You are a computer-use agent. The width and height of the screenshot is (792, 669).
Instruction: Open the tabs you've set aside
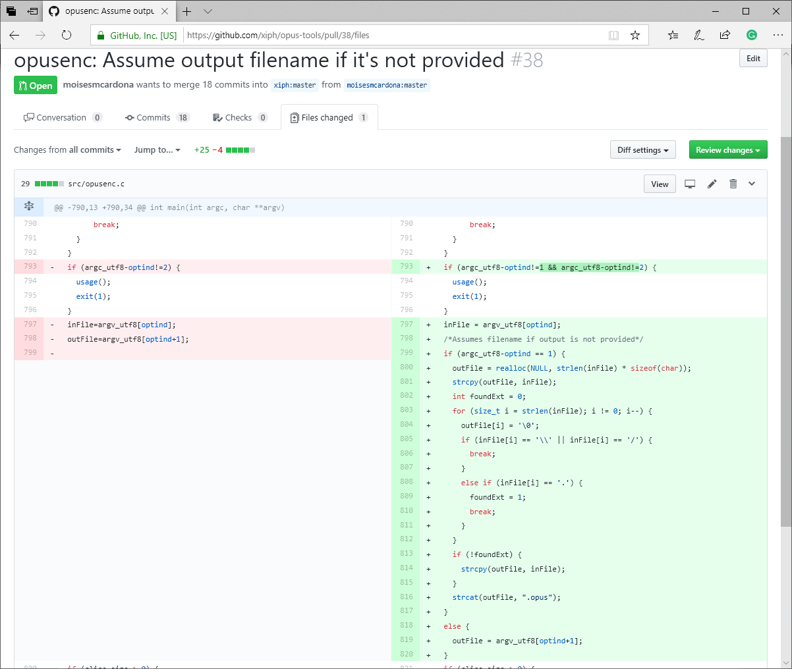11,11
